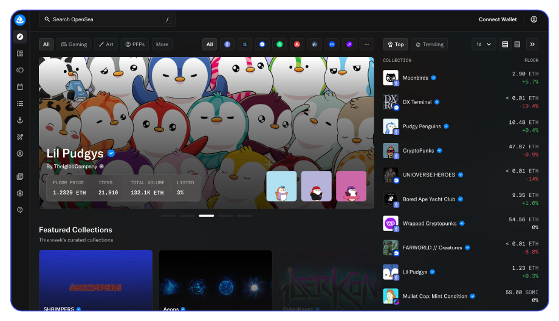Screen dimensions: 559x321
Task: Open the profile icon in sidebar
Action: point(20,154)
